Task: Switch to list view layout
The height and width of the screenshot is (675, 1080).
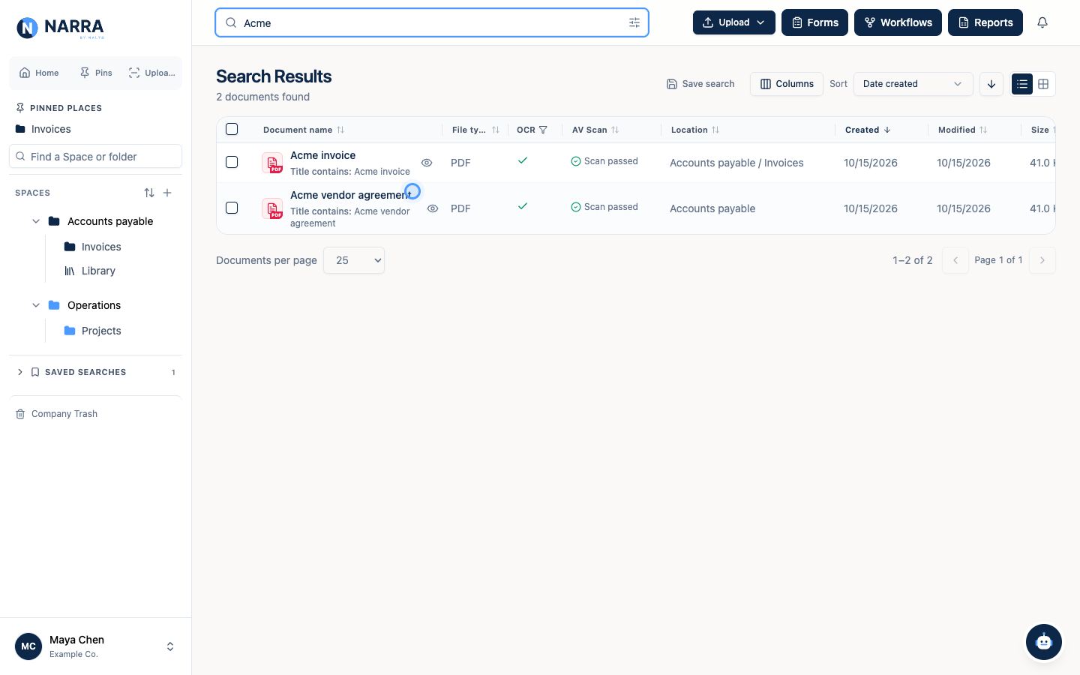Action: click(x=1022, y=84)
